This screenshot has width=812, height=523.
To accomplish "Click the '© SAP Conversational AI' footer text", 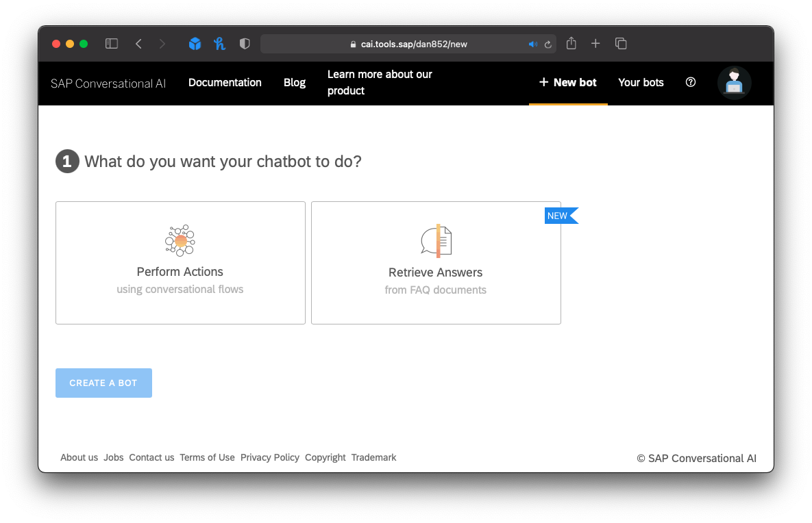I will point(696,459).
